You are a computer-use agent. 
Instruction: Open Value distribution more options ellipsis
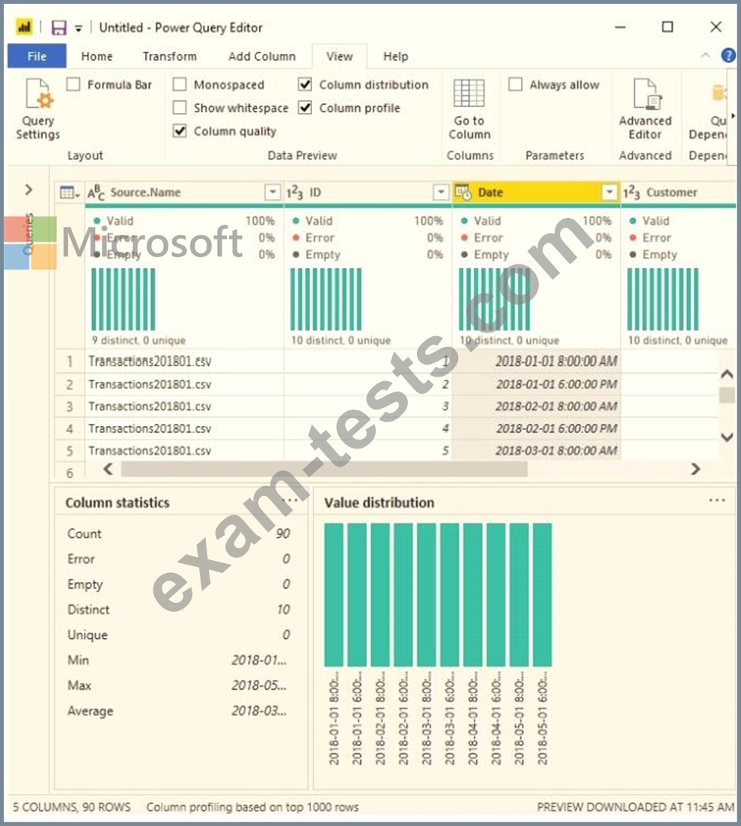716,500
